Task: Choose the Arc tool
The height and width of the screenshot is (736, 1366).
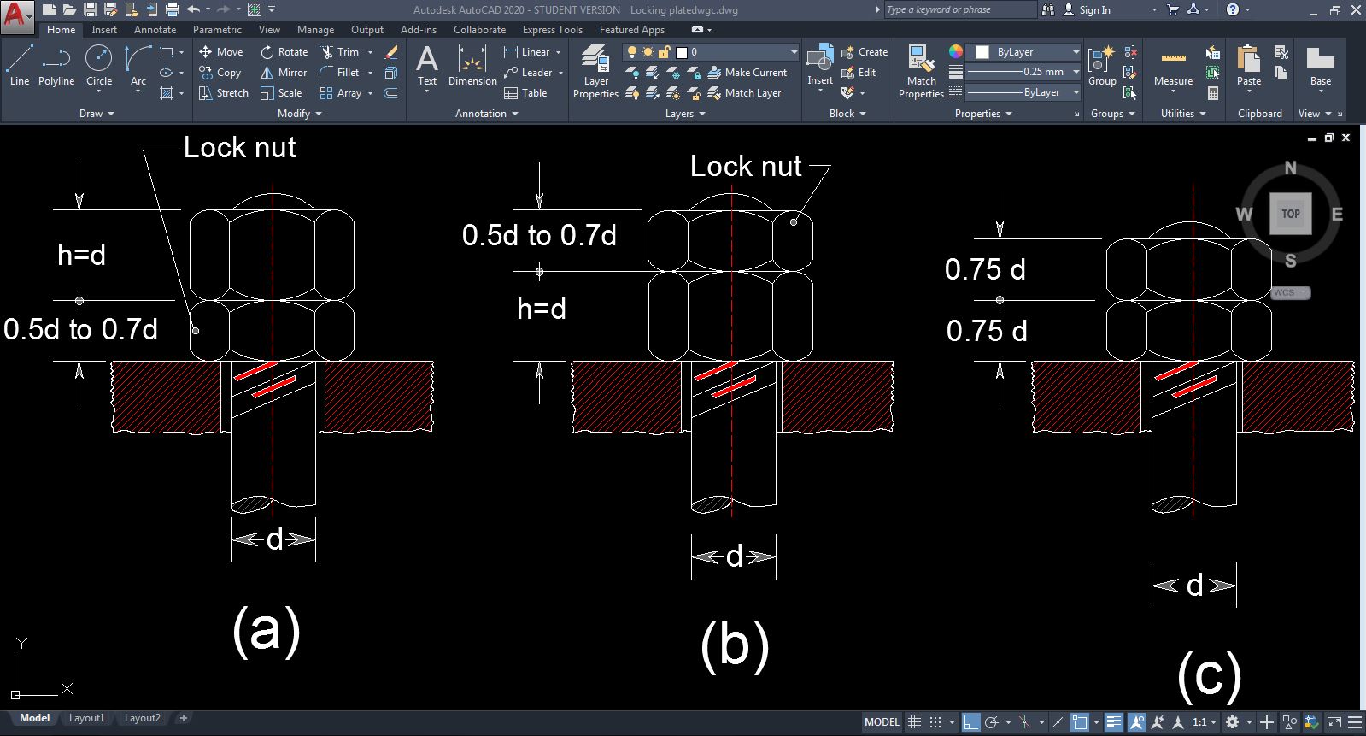Action: pyautogui.click(x=138, y=65)
